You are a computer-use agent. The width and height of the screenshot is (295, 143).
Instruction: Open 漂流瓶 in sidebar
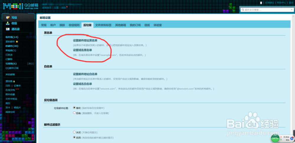[x=9, y=81]
